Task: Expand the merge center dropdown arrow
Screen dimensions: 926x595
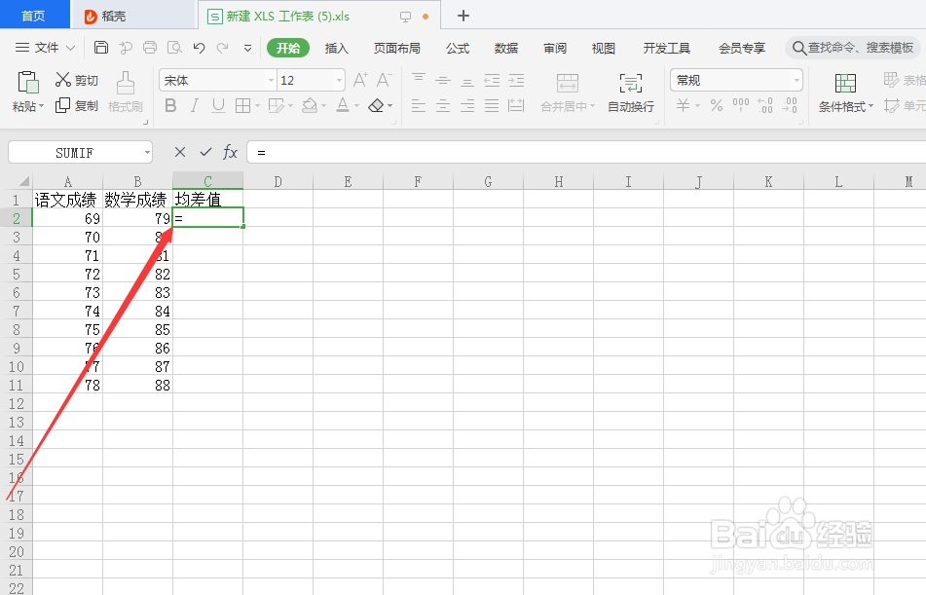Action: point(592,107)
